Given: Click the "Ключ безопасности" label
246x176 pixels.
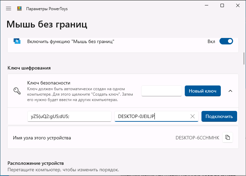Looking at the screenshot, I should 49,83.
